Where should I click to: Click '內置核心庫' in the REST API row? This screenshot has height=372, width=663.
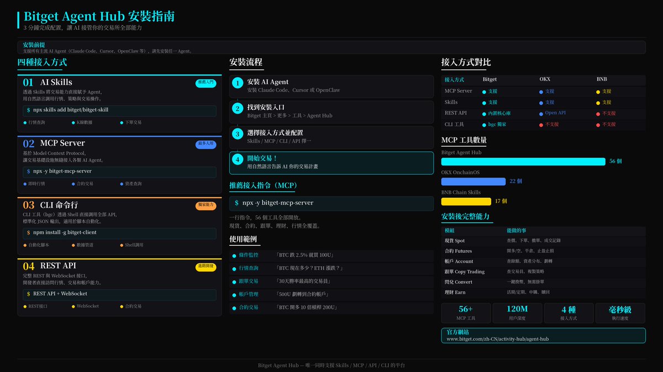pyautogui.click(x=499, y=113)
